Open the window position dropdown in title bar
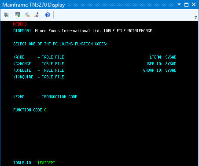 179,4
